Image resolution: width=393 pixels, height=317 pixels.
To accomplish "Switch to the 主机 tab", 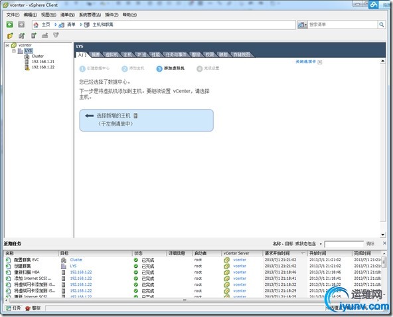I will [127, 54].
